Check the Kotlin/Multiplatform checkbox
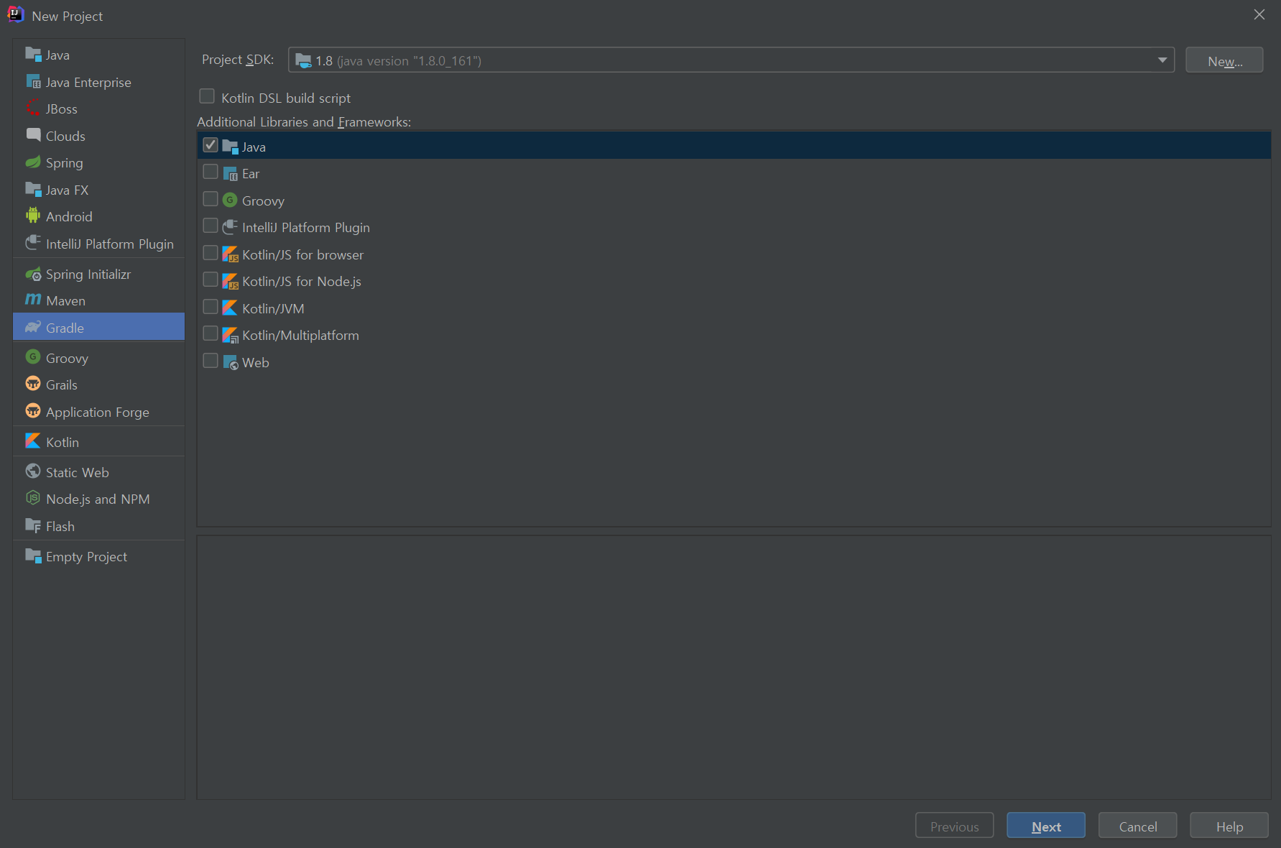 [x=211, y=333]
